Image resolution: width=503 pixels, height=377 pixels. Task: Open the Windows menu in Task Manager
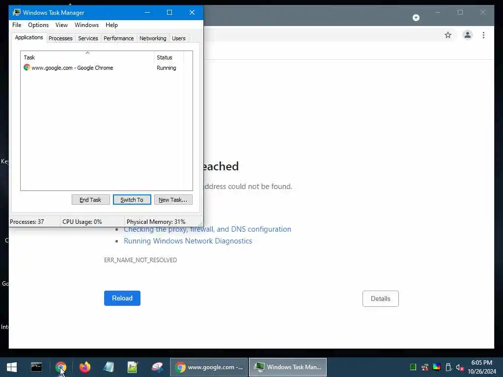coord(86,25)
